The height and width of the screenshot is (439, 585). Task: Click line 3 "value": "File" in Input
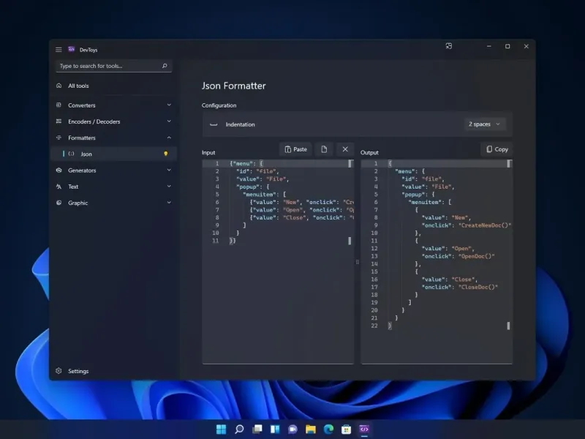coord(263,179)
